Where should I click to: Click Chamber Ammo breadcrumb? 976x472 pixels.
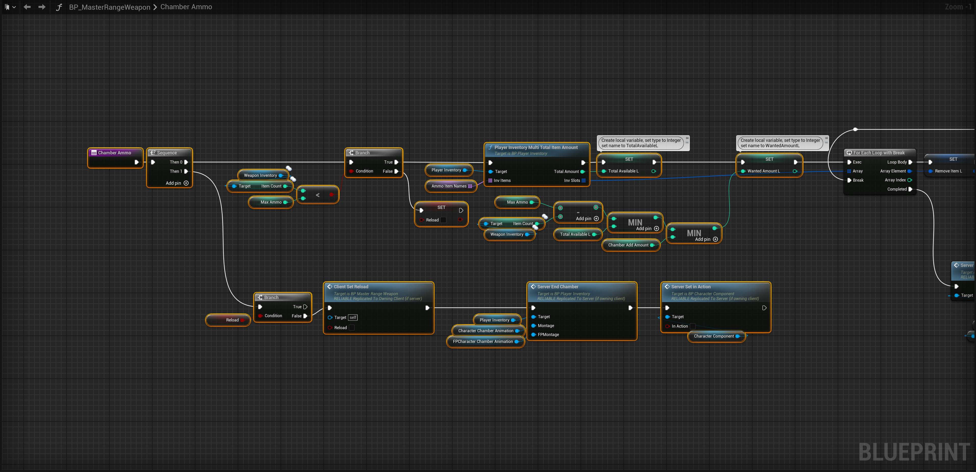(x=186, y=7)
